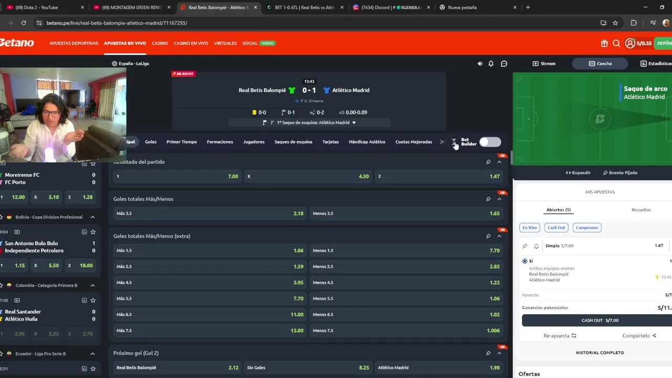
Task: Open the match chat bubble icon
Action: pos(504,64)
